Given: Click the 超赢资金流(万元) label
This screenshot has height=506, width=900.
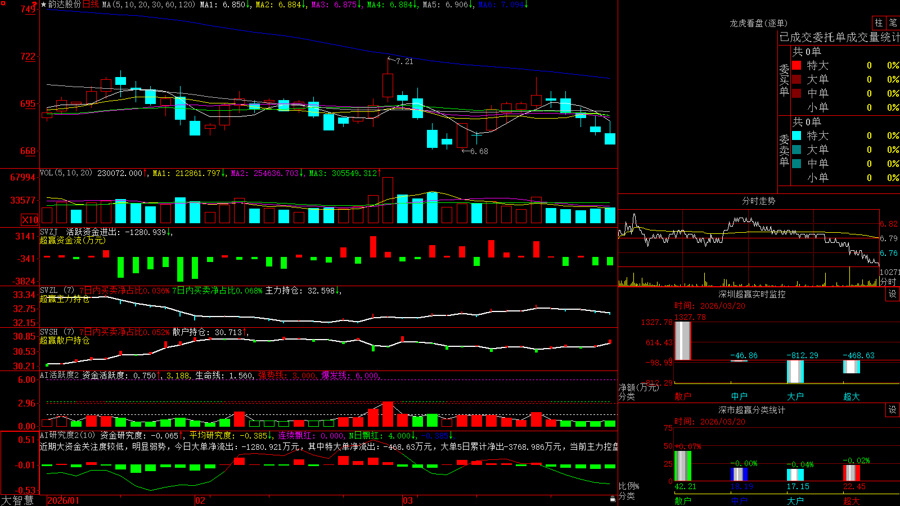Looking at the screenshot, I should coord(73,240).
